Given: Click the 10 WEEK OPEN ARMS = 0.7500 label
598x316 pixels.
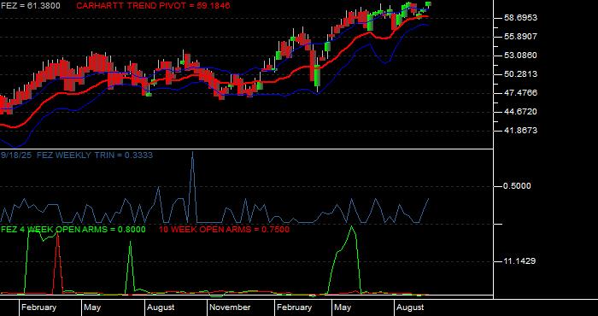Looking at the screenshot, I should click(224, 230).
